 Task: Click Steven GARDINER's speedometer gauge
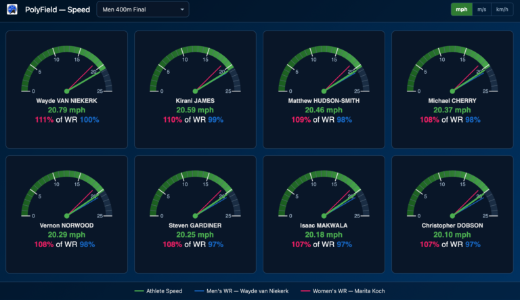click(x=195, y=196)
